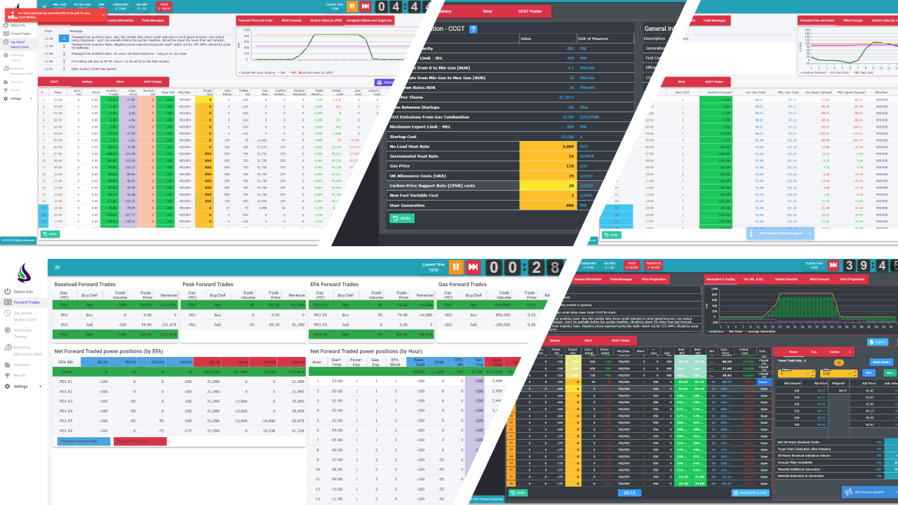This screenshot has height=505, width=898.
Task: Click blue Physical Position MW legend swatch
Action: pos(83,440)
